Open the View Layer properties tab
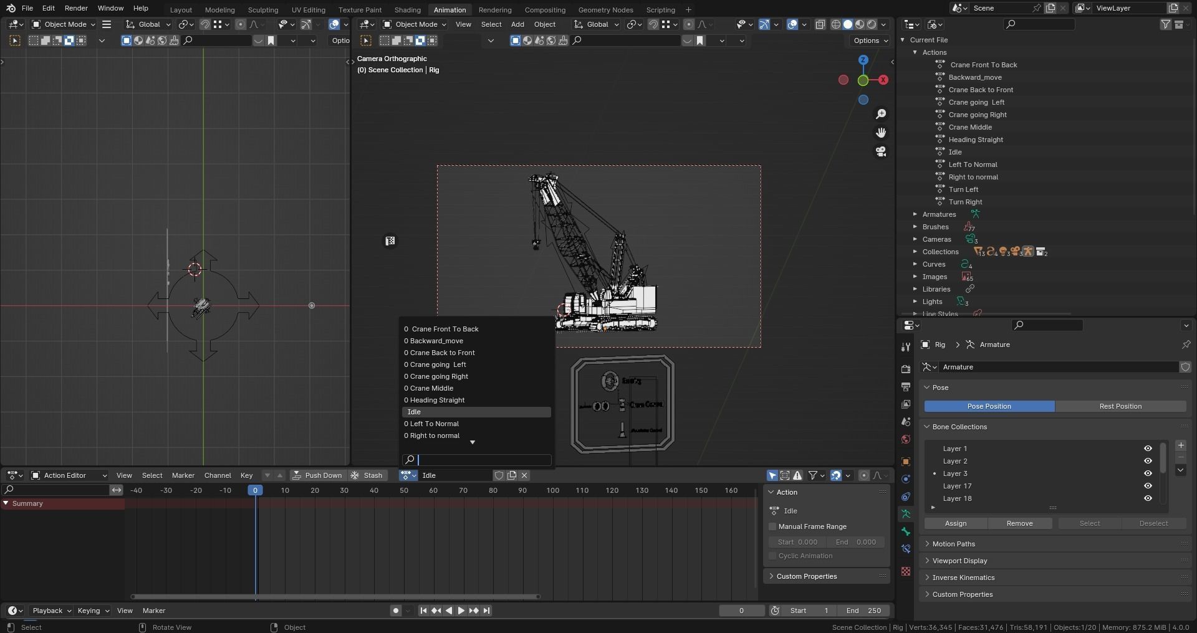Screen dimensions: 1197x633 point(906,404)
